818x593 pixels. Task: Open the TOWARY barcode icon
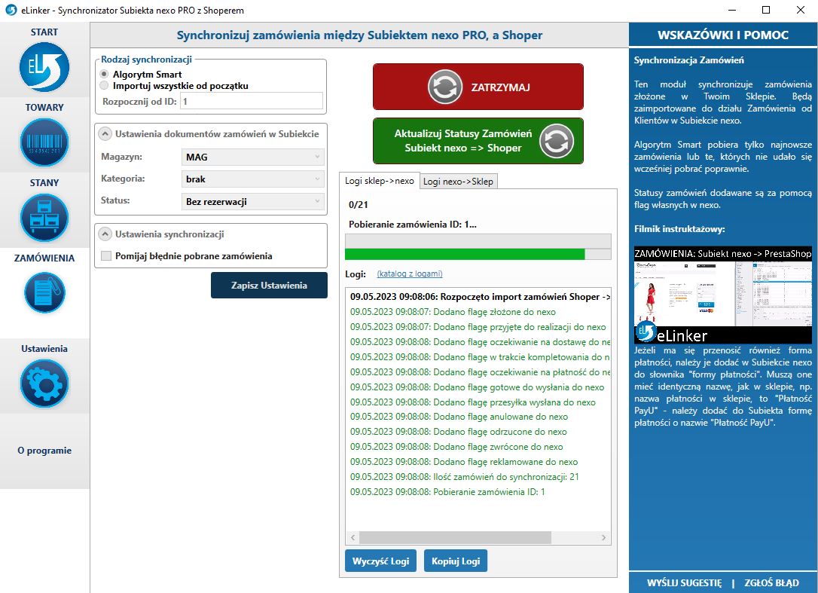[x=44, y=142]
